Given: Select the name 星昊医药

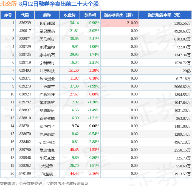Looking at the screenshot, I should pyautogui.click(x=47, y=31).
